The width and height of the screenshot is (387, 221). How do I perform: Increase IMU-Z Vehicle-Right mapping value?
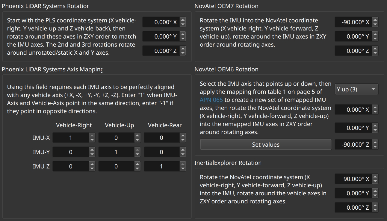pyautogui.click(x=92, y=164)
